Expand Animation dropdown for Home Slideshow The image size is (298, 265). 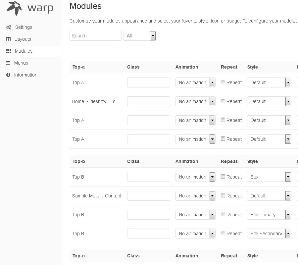tap(195, 101)
